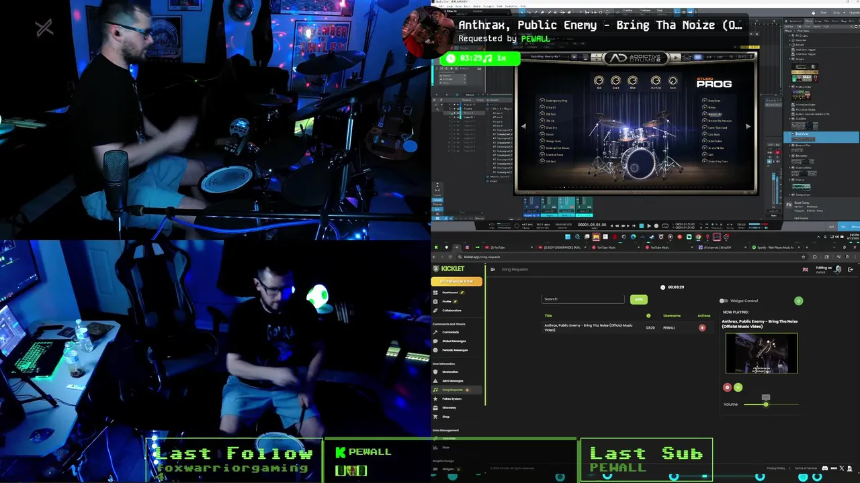Toggle the Widget Control switch

click(x=724, y=301)
